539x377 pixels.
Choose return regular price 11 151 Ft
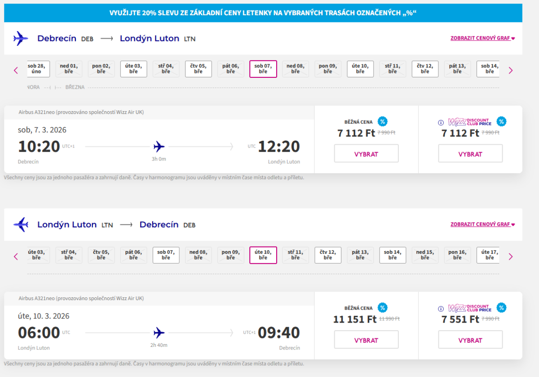(x=366, y=340)
